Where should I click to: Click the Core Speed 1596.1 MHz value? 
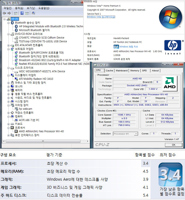124,115
